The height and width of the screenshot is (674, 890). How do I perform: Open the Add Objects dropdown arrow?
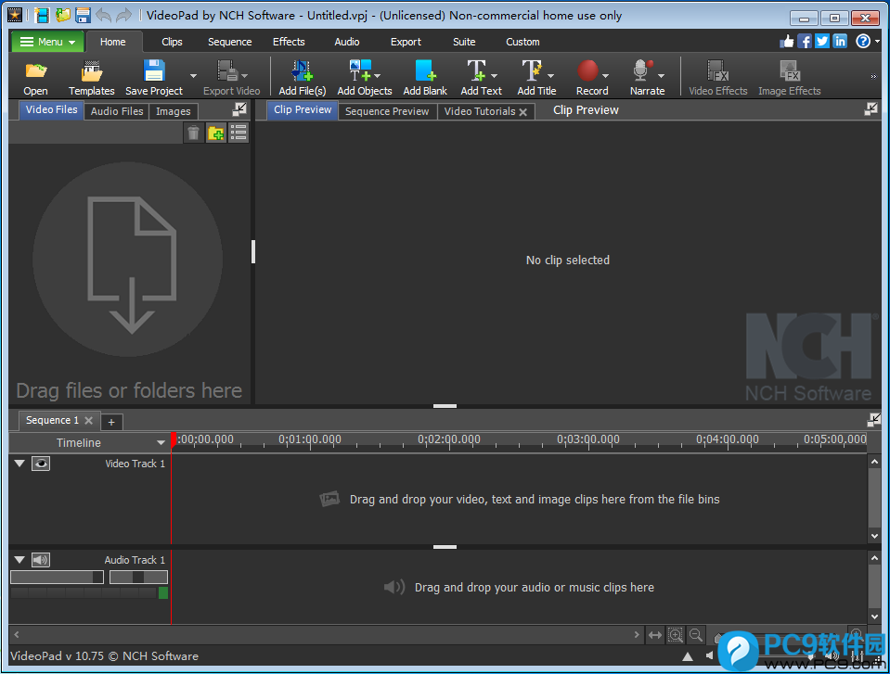[x=378, y=76]
